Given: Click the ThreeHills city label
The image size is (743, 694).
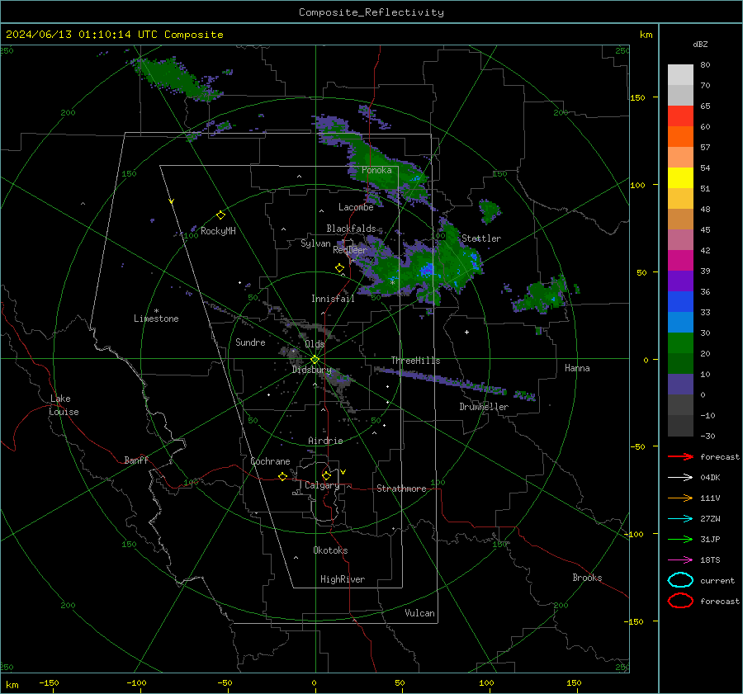Looking at the screenshot, I should pyautogui.click(x=415, y=361).
